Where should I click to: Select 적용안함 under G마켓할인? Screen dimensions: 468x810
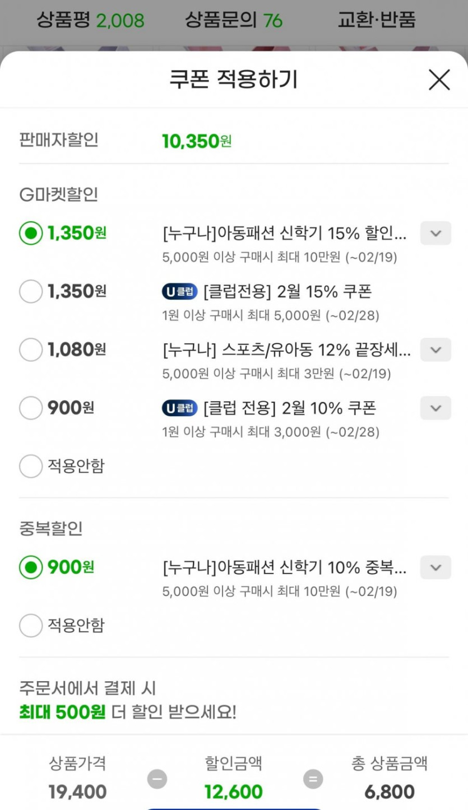(31, 466)
